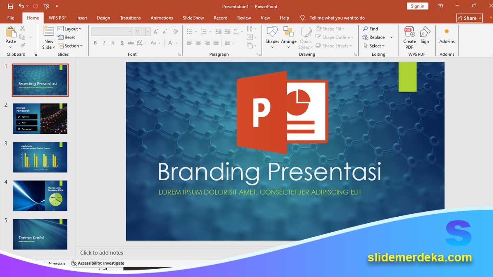Switch to the Insert tab
The width and height of the screenshot is (493, 277).
[82, 18]
